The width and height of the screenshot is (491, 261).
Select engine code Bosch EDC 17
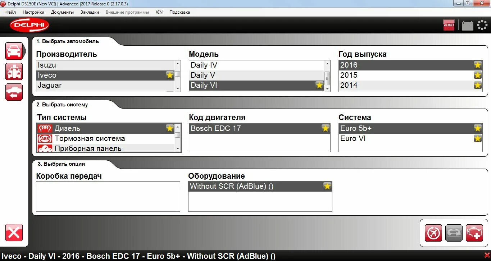click(260, 128)
